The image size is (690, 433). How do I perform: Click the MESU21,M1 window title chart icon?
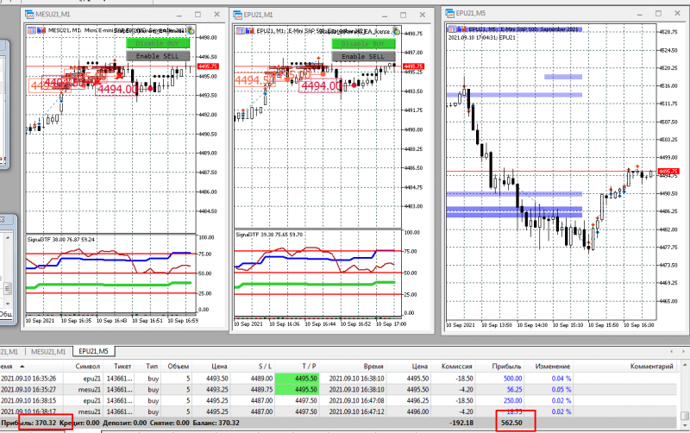tap(29, 15)
